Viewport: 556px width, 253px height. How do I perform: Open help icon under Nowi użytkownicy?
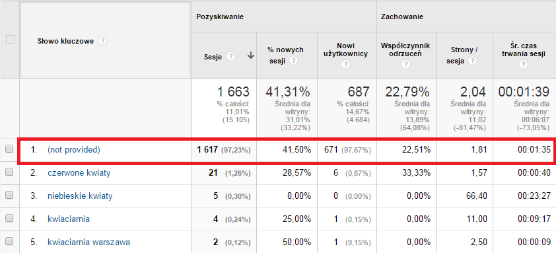(346, 65)
